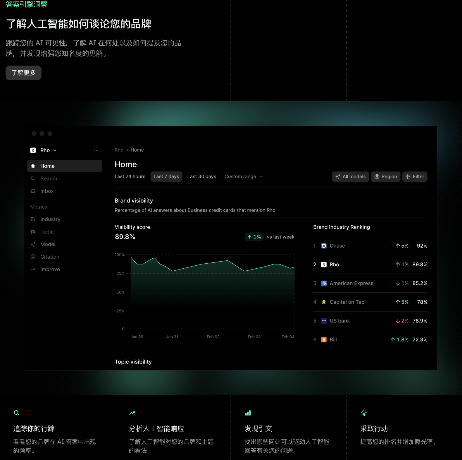
Task: Open the Industry metrics page
Action: [50, 219]
